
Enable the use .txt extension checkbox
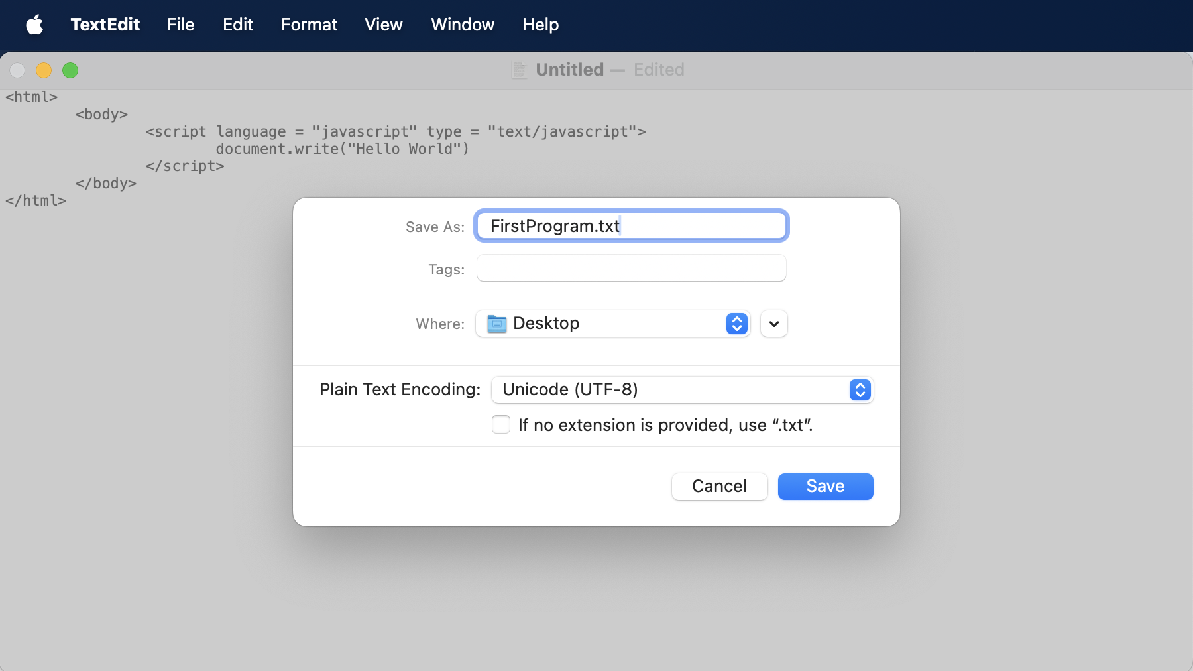pos(501,424)
